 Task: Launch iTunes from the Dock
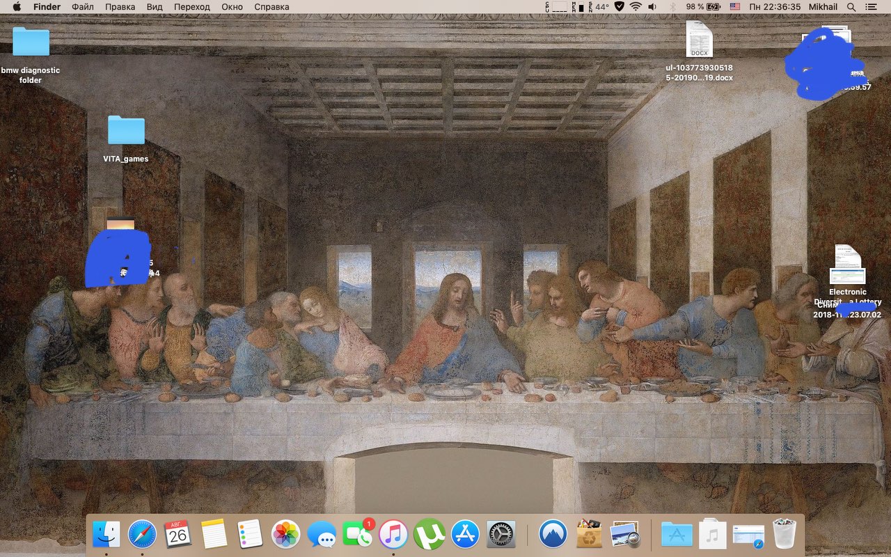click(x=393, y=534)
